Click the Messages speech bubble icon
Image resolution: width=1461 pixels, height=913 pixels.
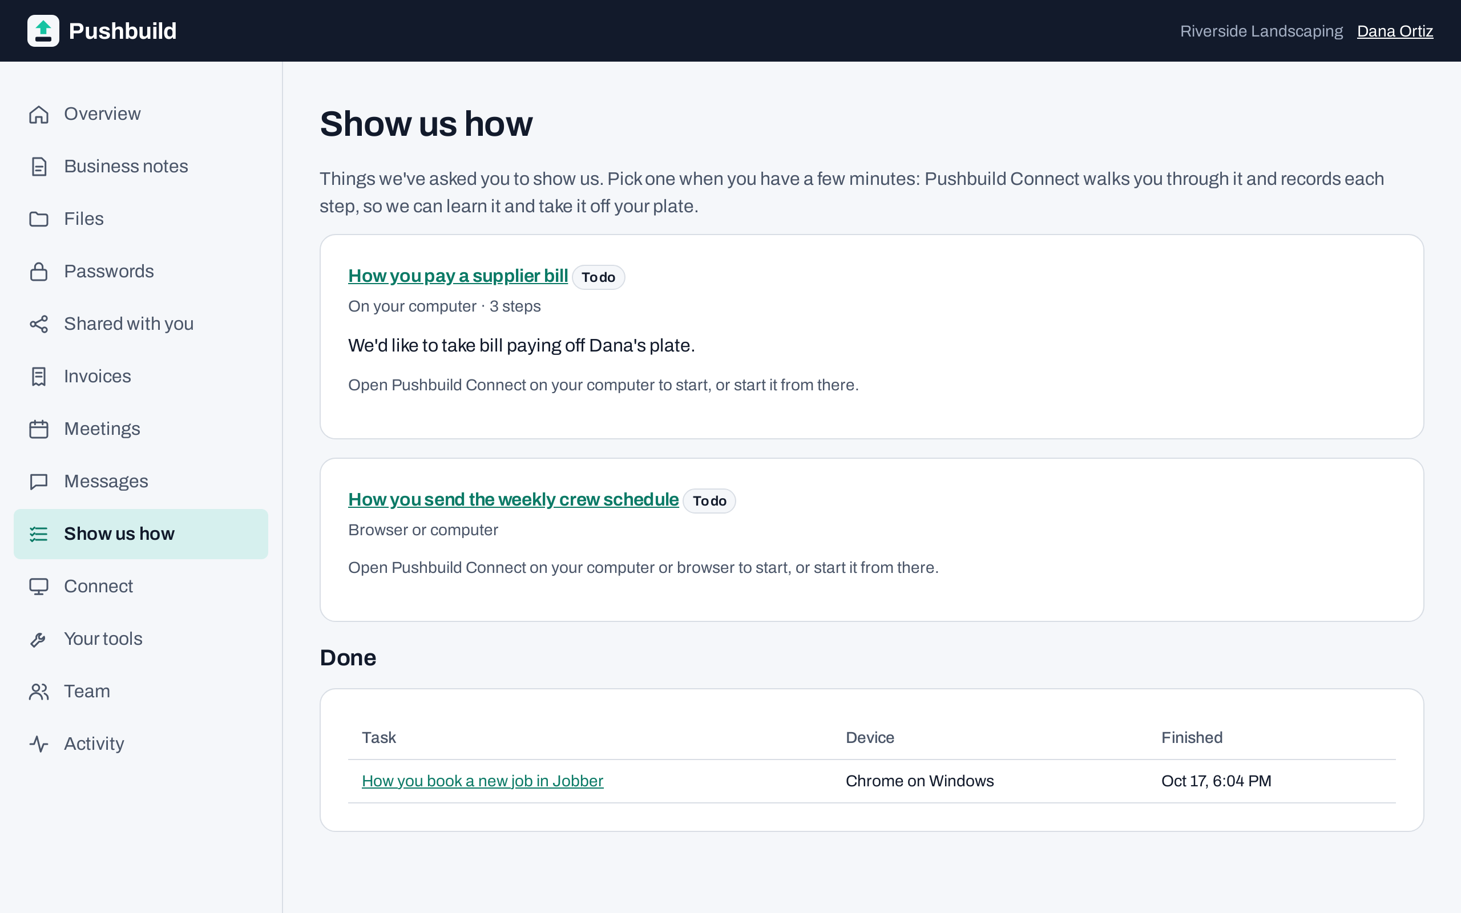(39, 482)
